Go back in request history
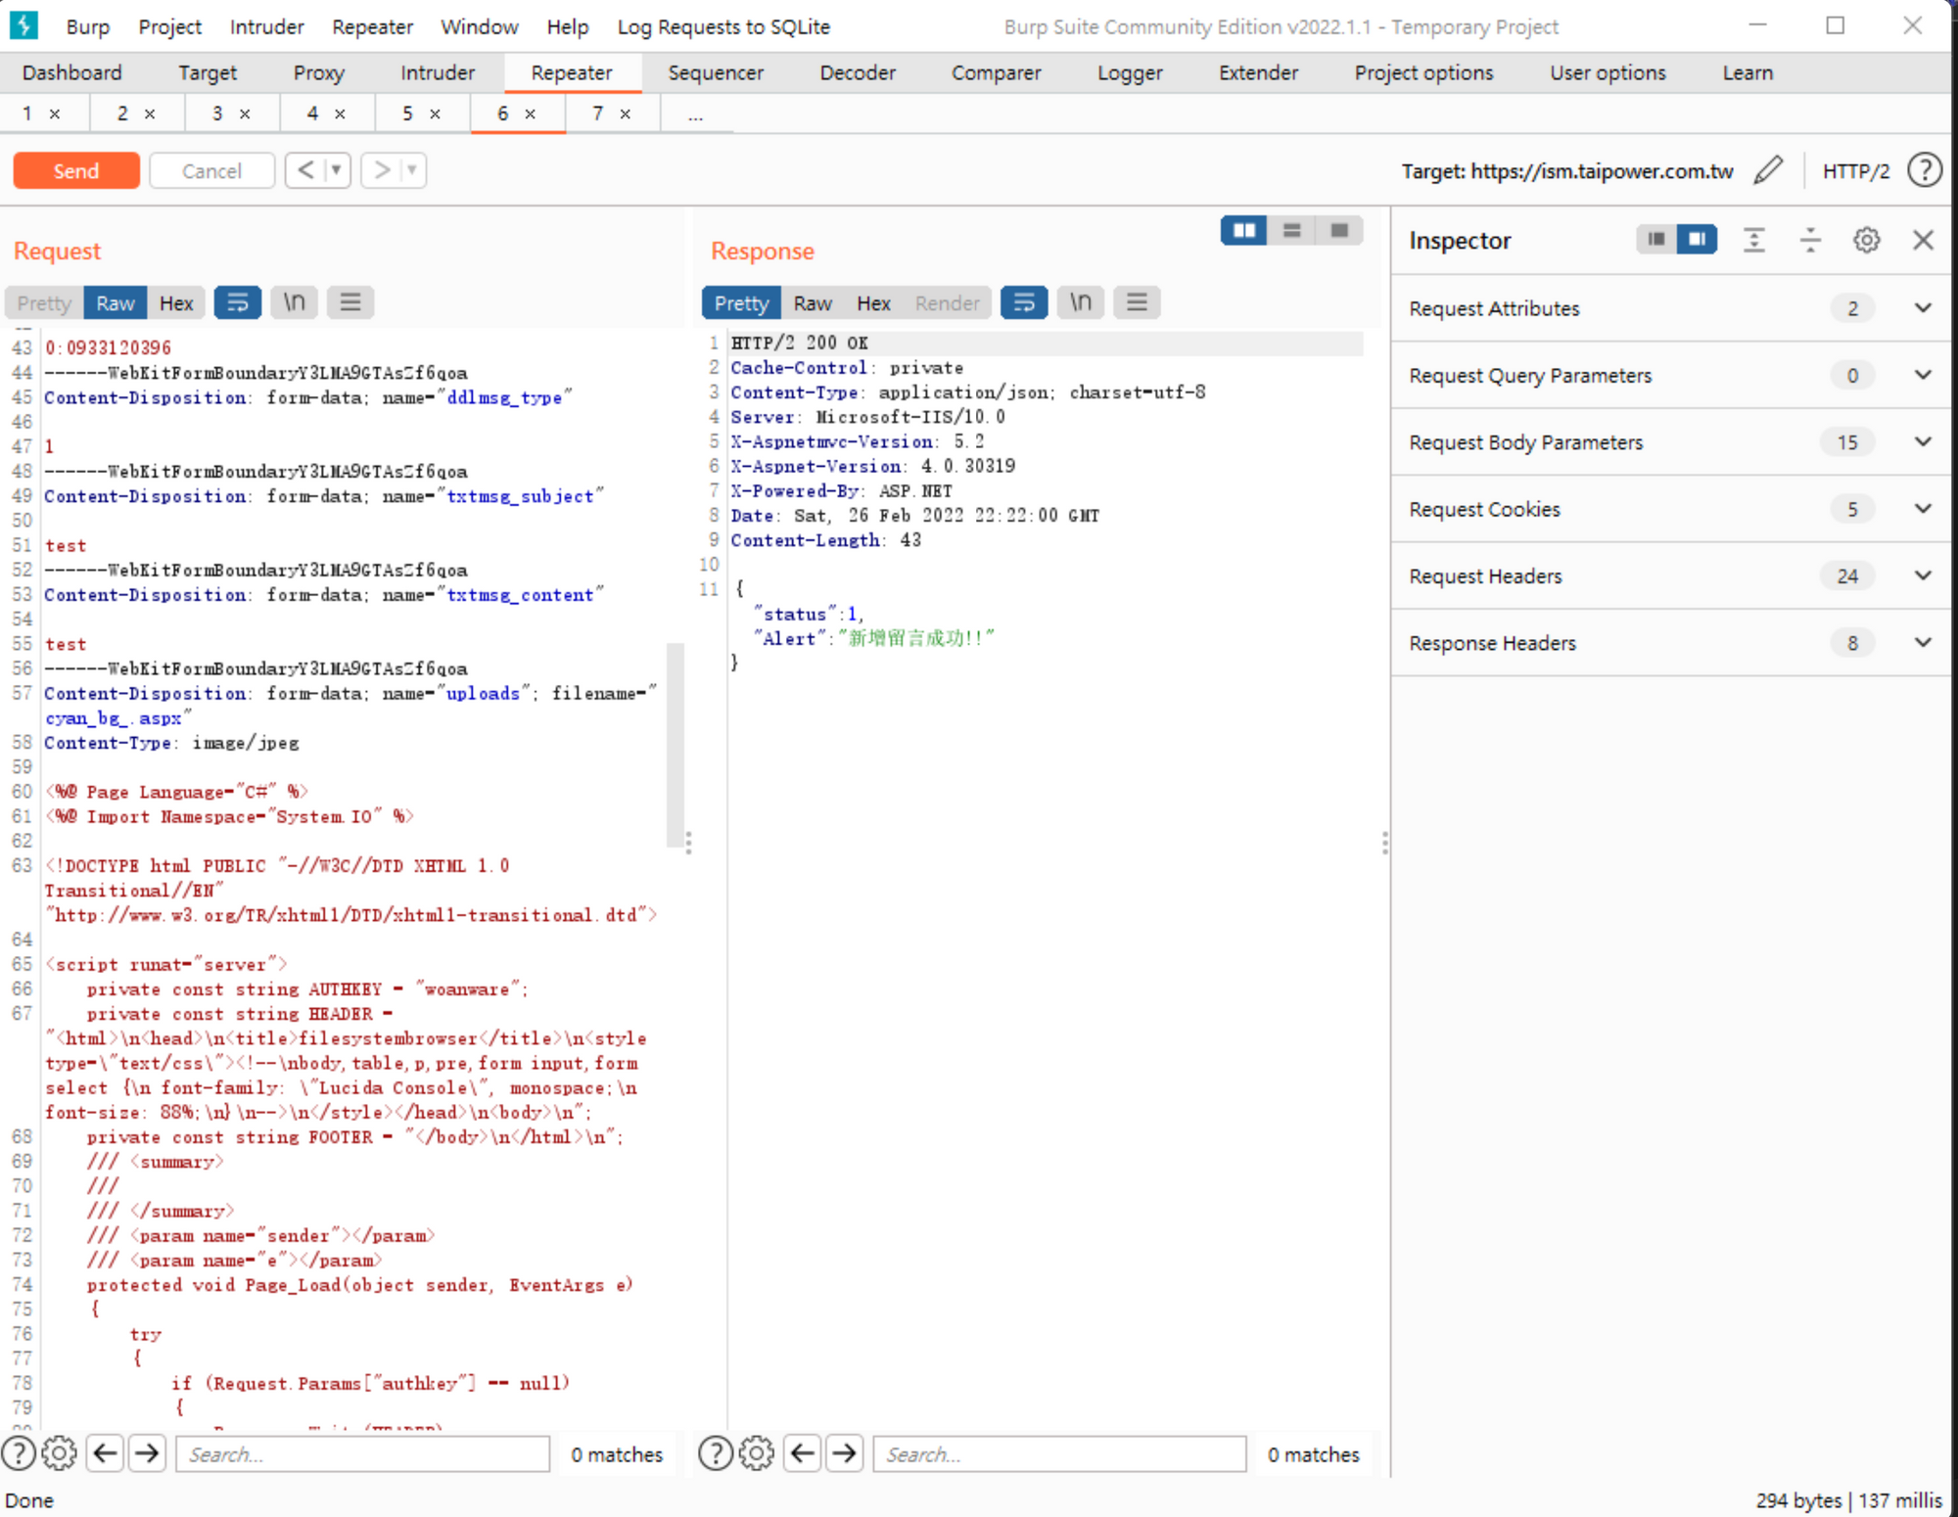The height and width of the screenshot is (1517, 1958). tap(305, 170)
